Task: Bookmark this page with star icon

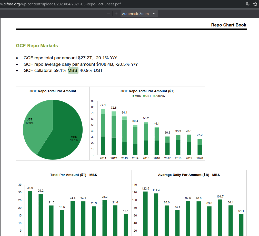Action: point(255,4)
